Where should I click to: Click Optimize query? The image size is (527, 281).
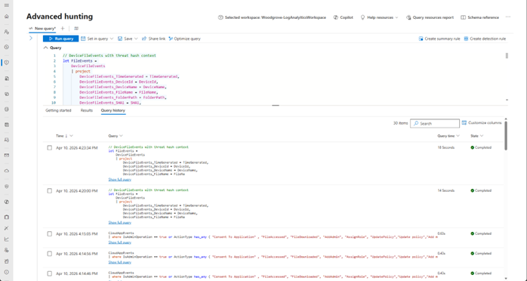point(184,39)
